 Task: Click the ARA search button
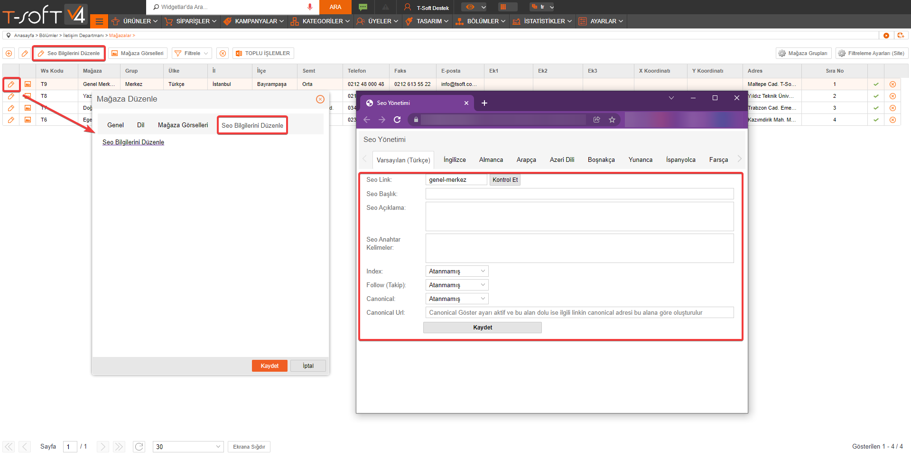[x=335, y=7]
